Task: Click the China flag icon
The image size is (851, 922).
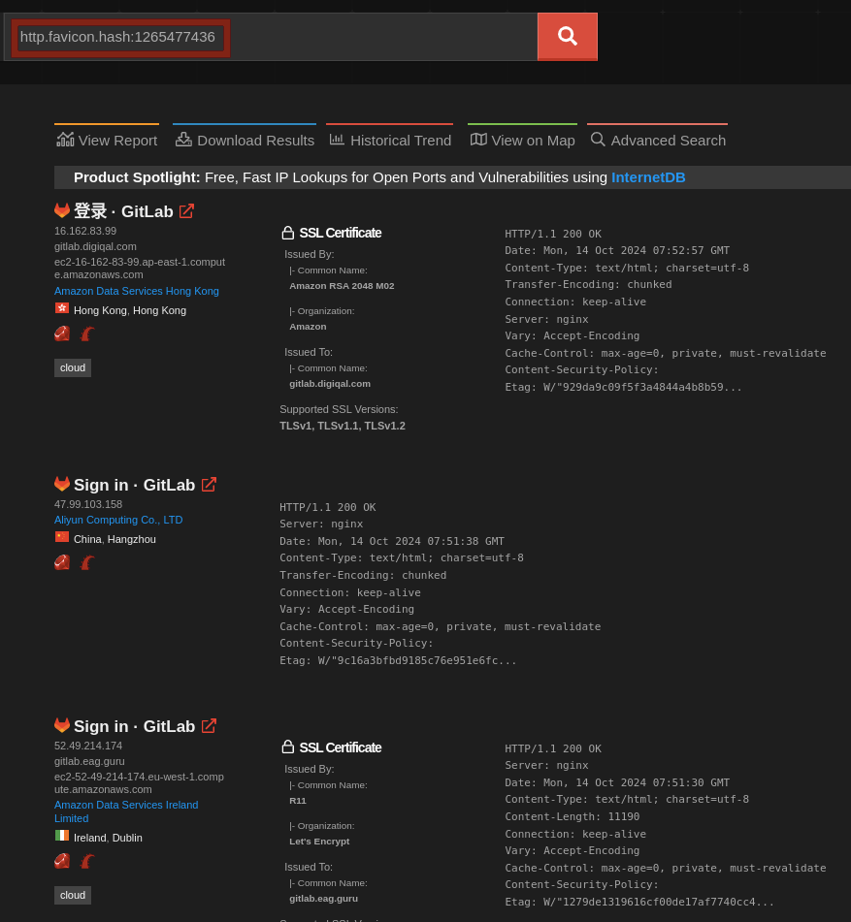Action: point(62,538)
